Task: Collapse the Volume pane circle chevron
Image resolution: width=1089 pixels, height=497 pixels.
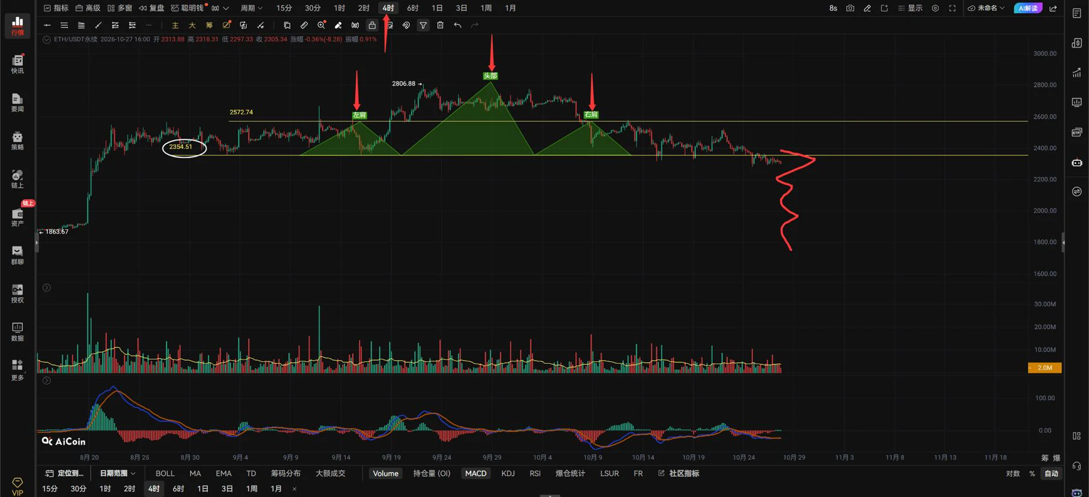Action: (46, 288)
